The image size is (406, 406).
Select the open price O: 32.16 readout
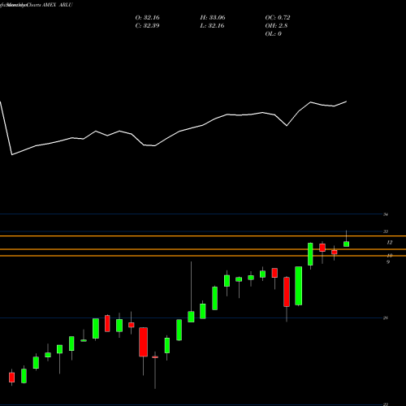pyautogui.click(x=147, y=18)
